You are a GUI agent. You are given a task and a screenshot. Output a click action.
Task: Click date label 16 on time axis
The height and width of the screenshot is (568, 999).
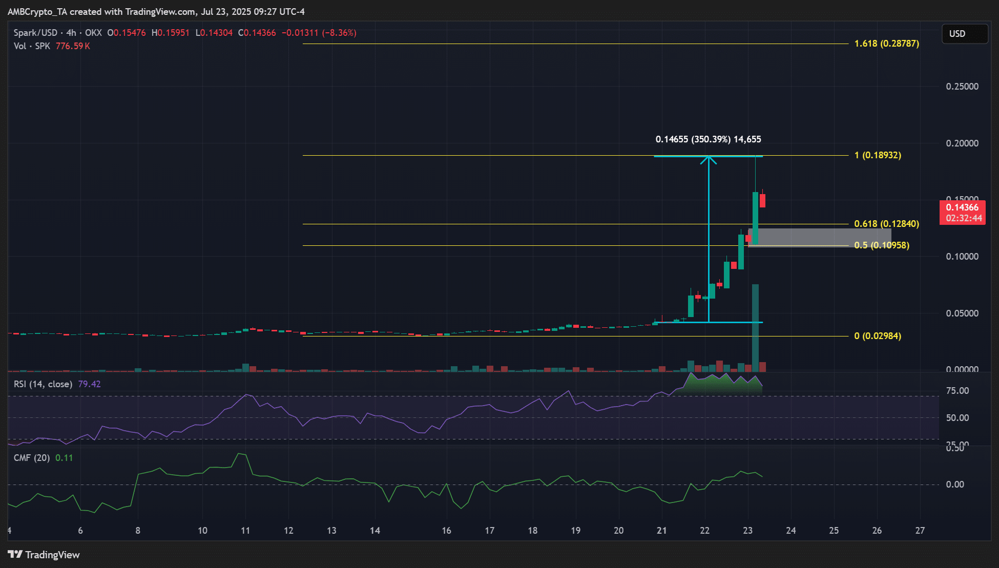click(x=447, y=531)
